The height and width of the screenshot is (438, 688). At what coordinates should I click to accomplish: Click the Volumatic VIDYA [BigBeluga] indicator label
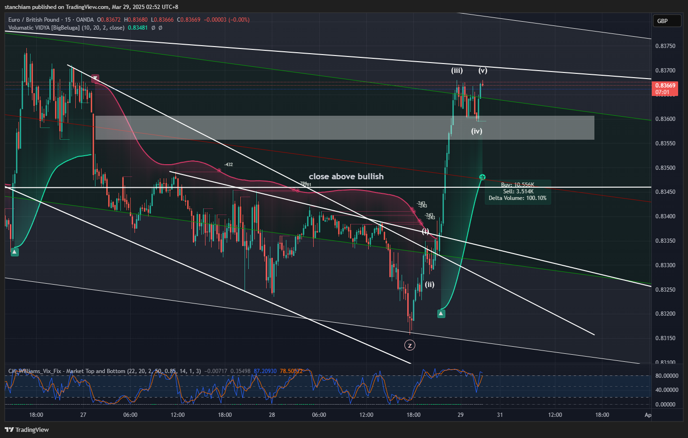tap(66, 28)
